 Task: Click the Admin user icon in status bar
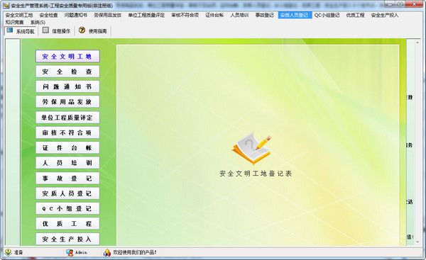point(70,252)
